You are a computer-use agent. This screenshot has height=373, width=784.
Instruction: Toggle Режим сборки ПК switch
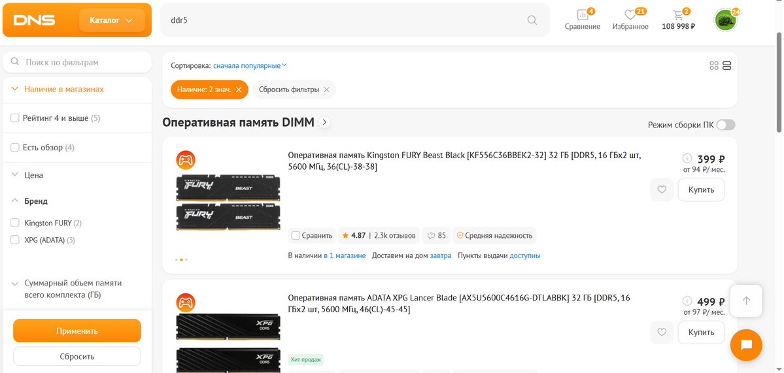click(726, 125)
